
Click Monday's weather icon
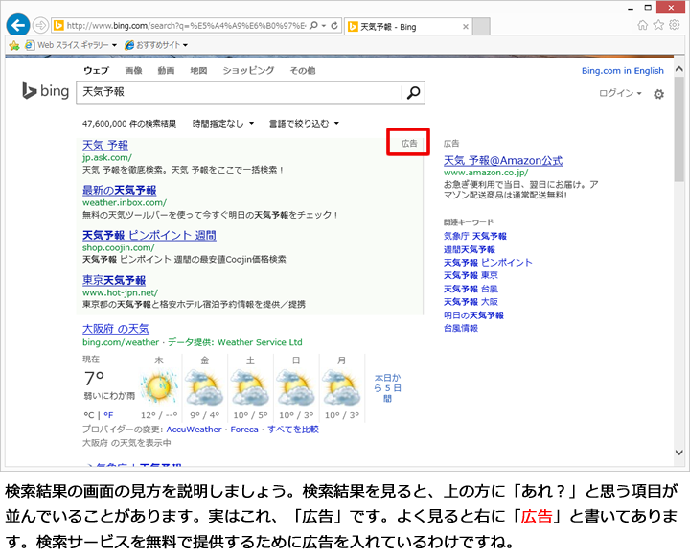point(341,386)
